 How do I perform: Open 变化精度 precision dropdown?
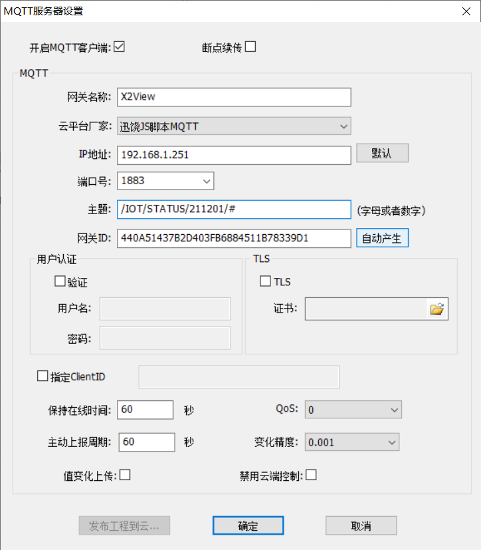[351, 442]
